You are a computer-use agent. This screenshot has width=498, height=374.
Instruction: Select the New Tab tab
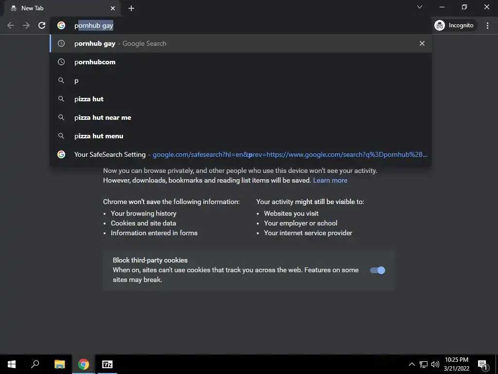62,9
